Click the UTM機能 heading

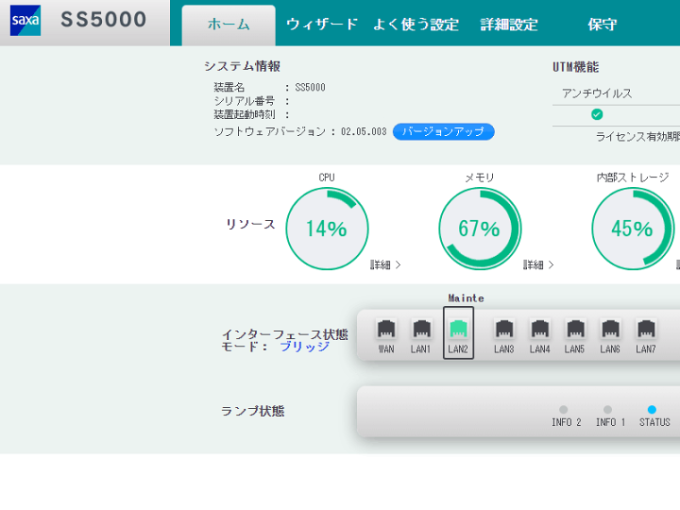click(575, 67)
